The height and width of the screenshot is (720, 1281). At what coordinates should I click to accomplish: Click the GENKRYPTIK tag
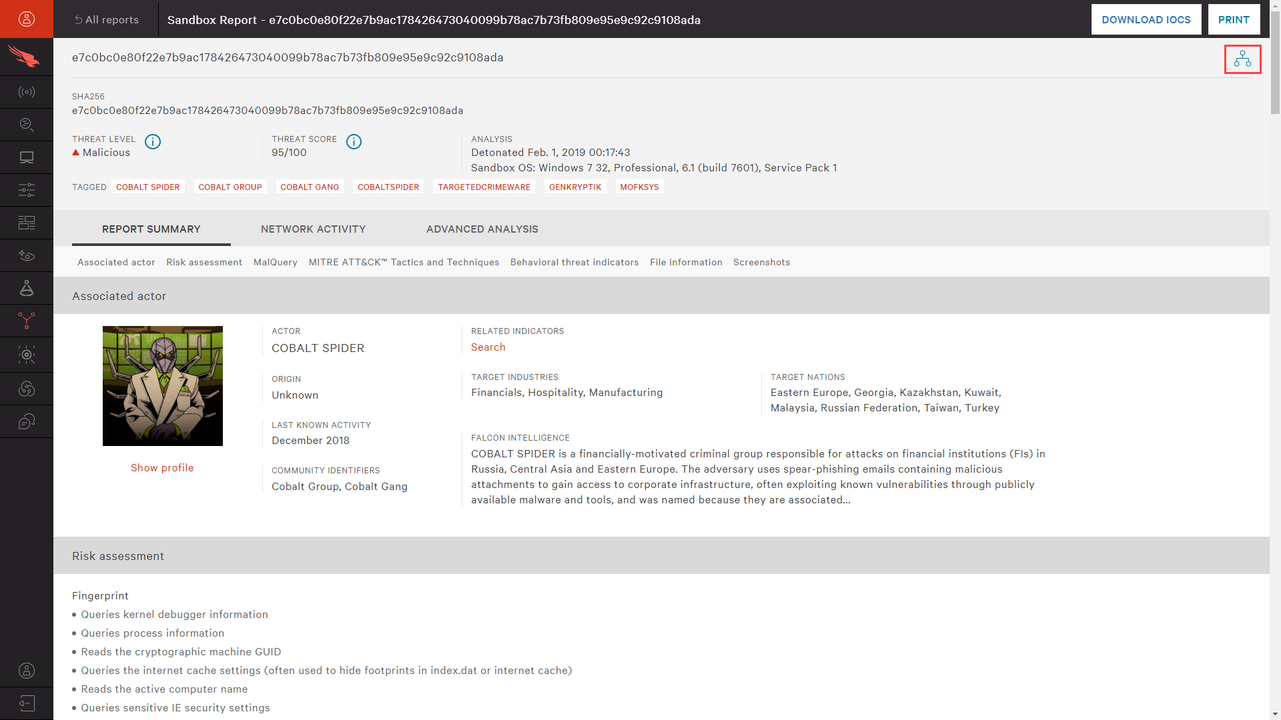point(575,187)
